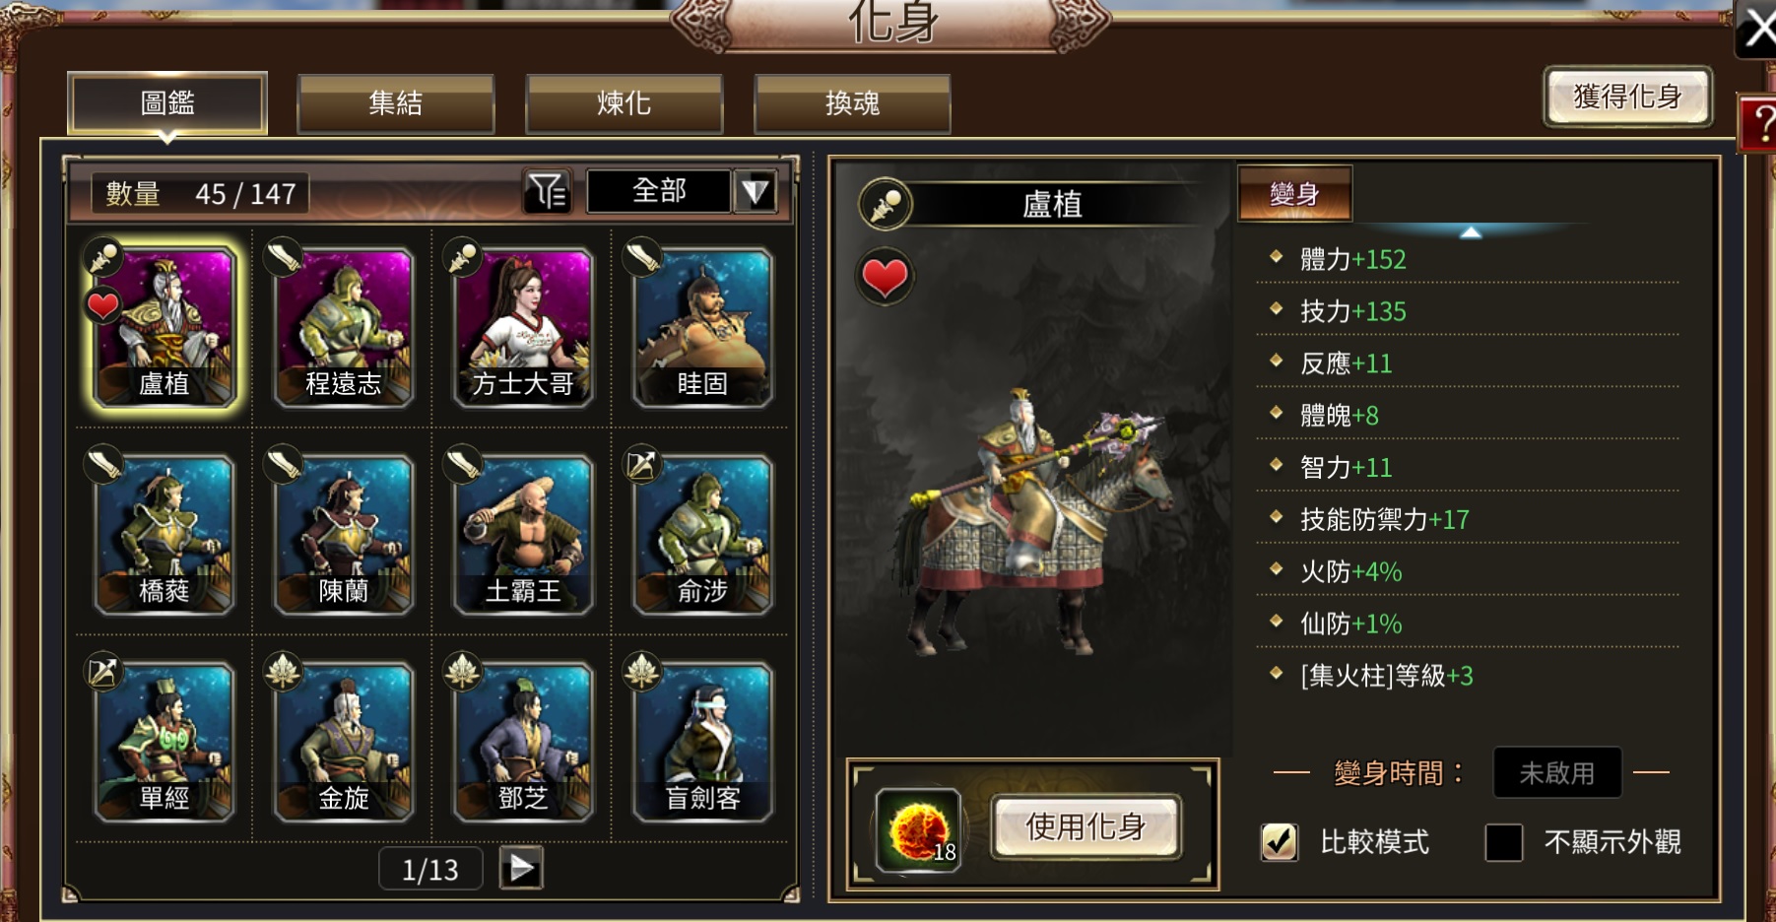Click the sword icon on 程遠志 card
The height and width of the screenshot is (922, 1776).
pyautogui.click(x=284, y=257)
